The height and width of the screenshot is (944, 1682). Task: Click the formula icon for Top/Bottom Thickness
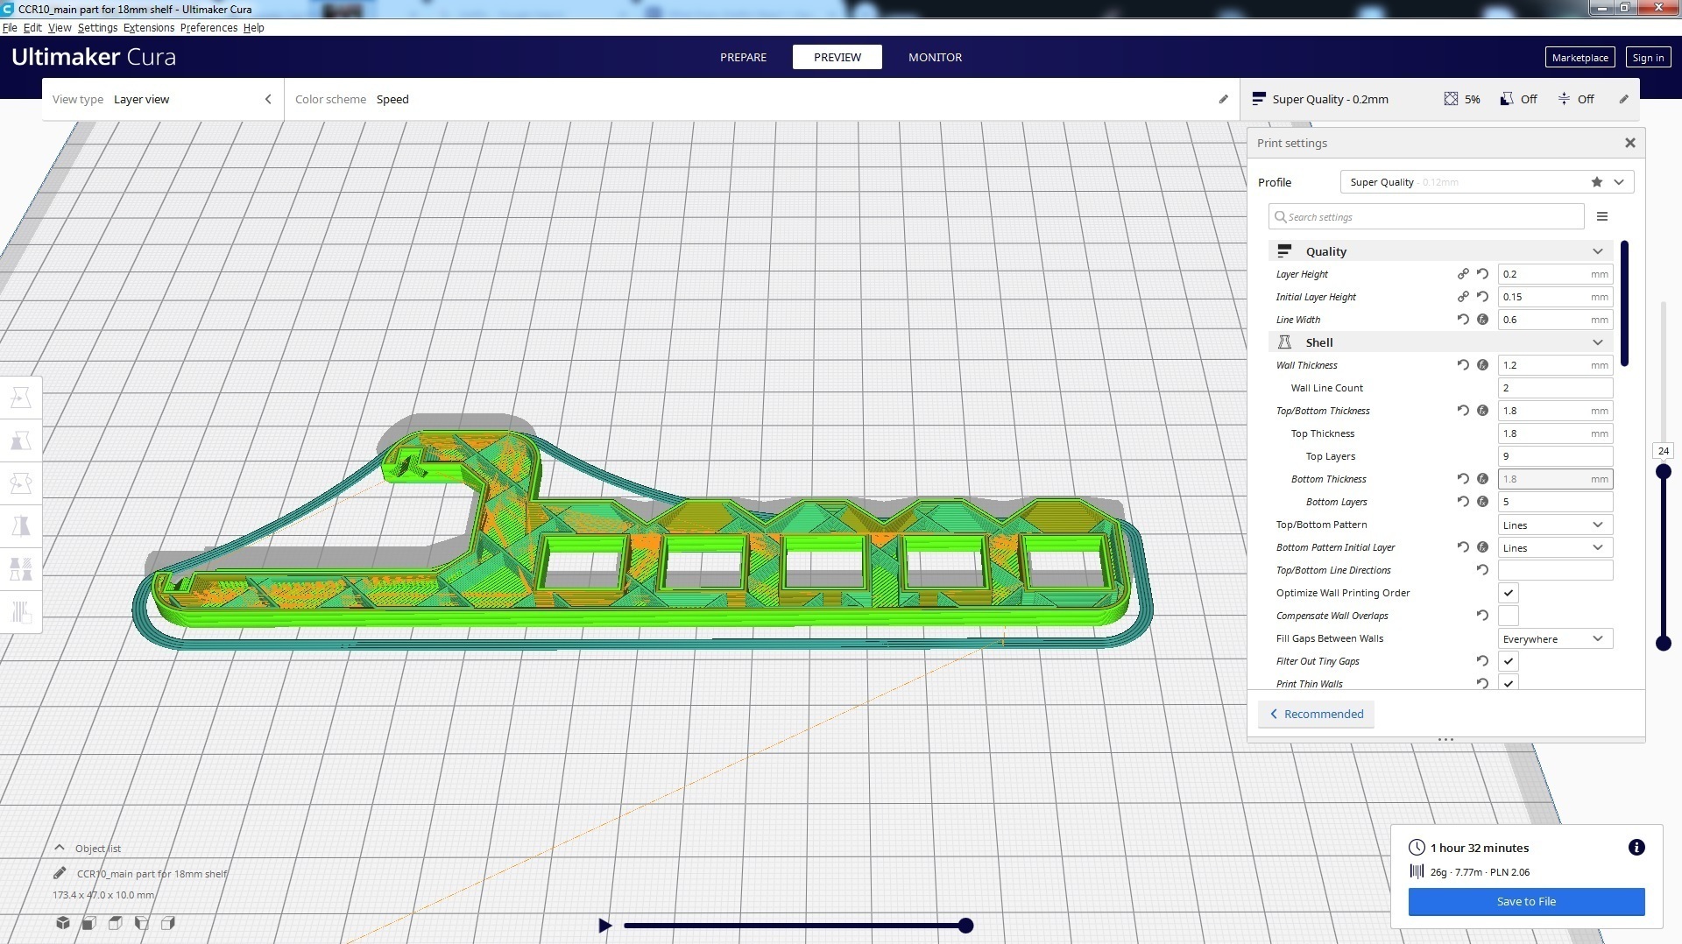coord(1482,411)
